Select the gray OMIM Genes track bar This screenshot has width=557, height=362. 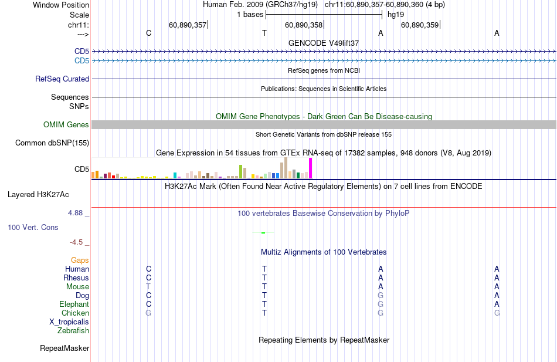tap(324, 124)
